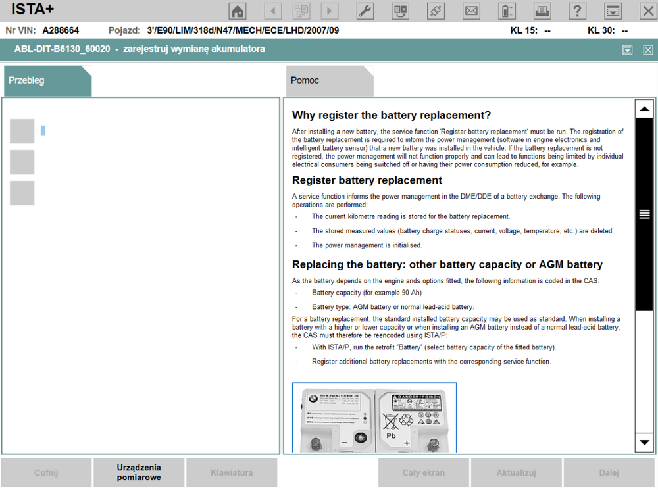
Task: Switch to the Przebieg tab
Action: (x=47, y=80)
